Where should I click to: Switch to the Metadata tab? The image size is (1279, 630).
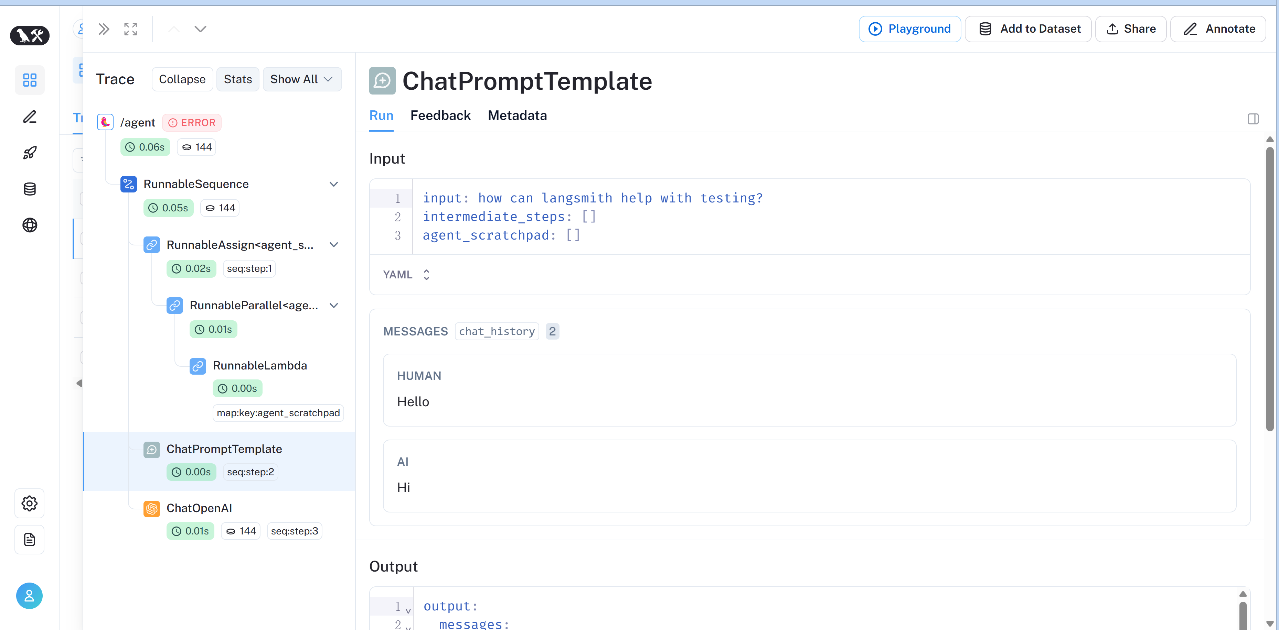[x=518, y=115]
